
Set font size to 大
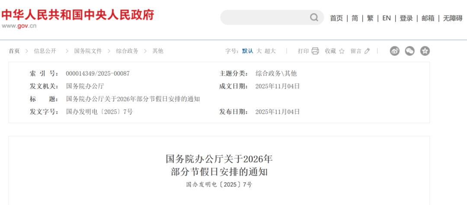[x=259, y=51]
